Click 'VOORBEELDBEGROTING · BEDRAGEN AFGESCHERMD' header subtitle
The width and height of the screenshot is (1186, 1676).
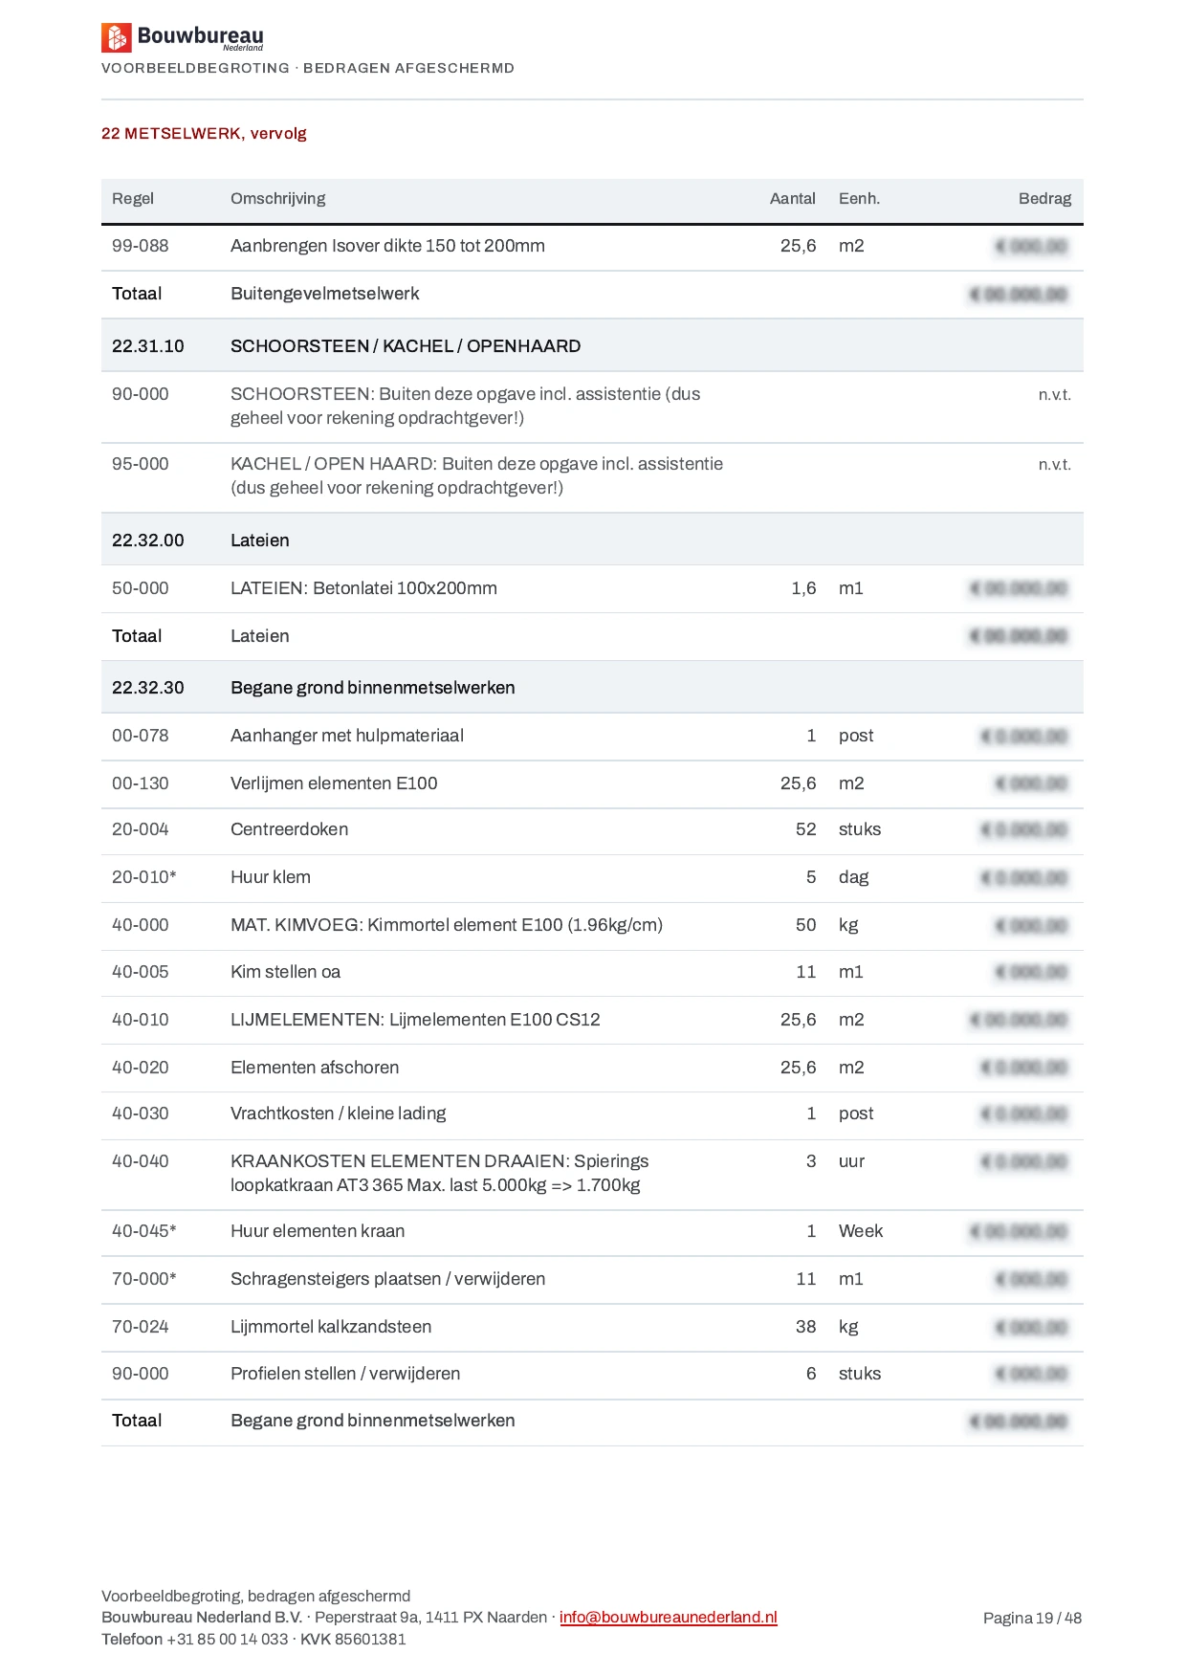click(x=308, y=68)
